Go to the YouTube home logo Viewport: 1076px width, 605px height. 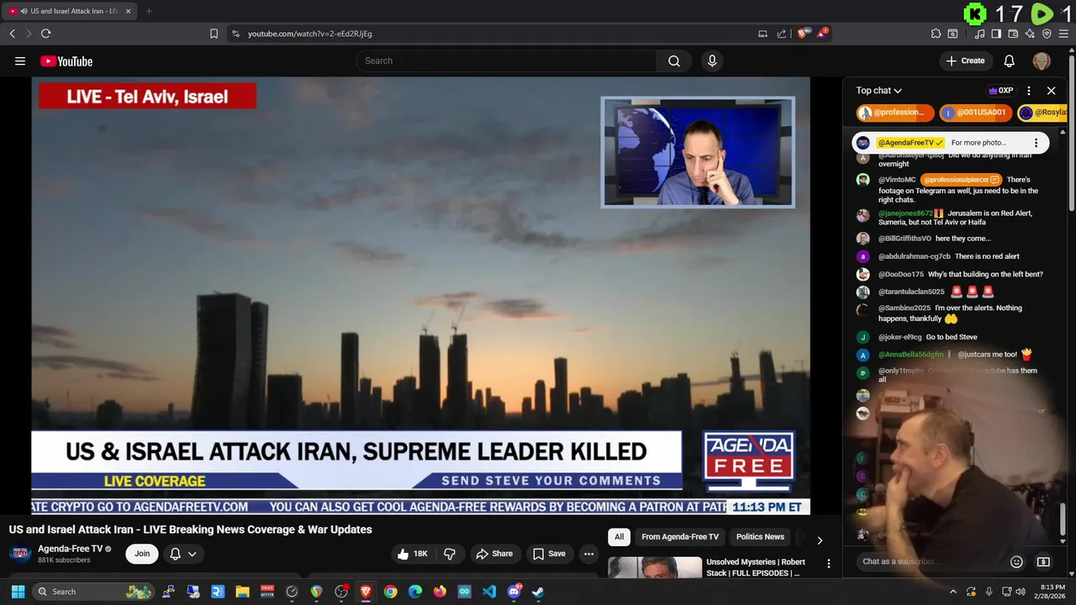[x=66, y=60]
